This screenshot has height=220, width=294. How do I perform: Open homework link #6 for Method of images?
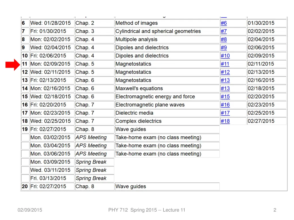(224, 23)
